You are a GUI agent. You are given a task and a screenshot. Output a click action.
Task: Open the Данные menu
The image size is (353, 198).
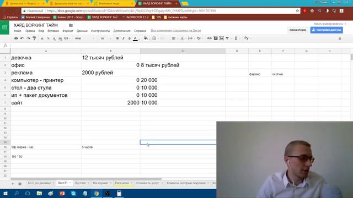tap(82, 31)
